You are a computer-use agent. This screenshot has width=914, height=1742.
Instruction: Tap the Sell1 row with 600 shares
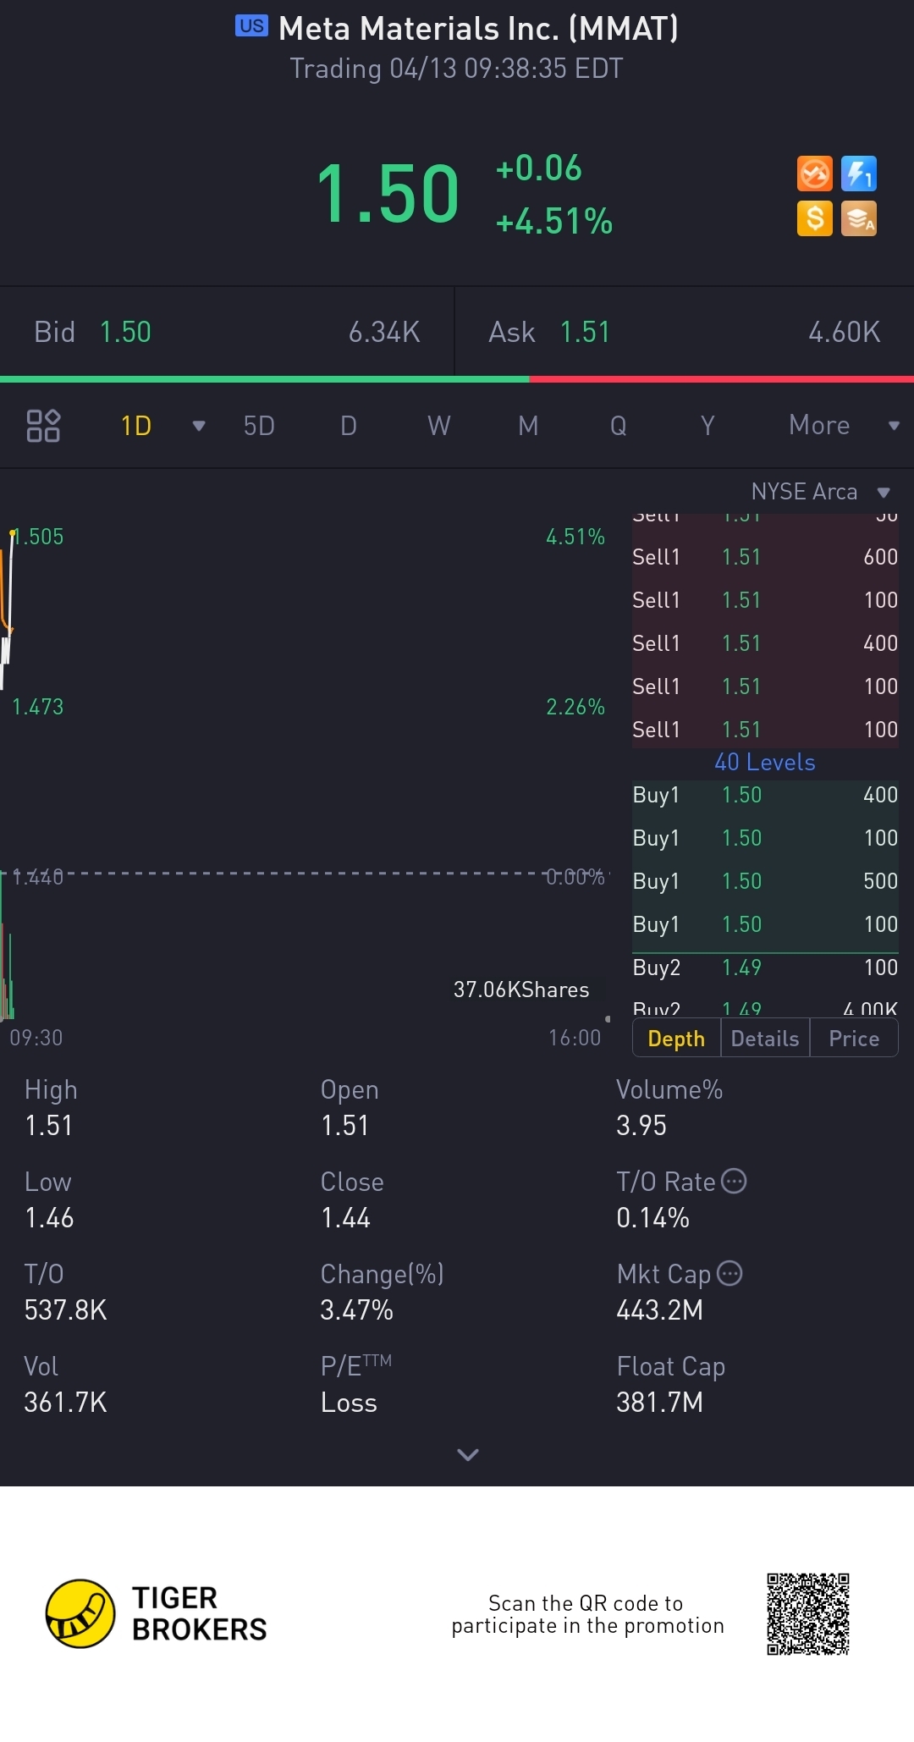tap(765, 557)
